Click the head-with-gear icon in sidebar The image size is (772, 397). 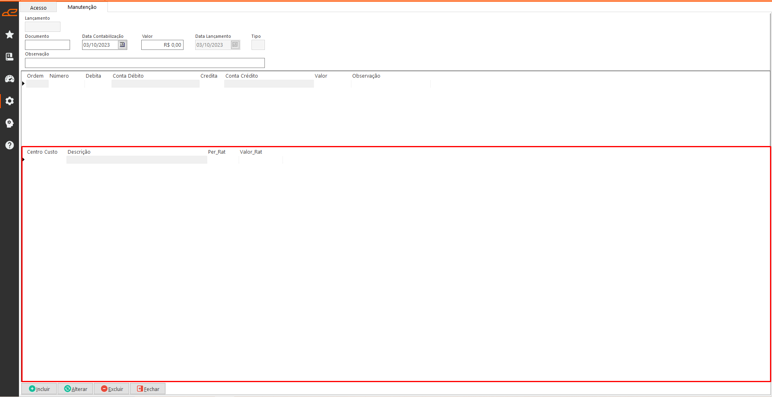10,123
